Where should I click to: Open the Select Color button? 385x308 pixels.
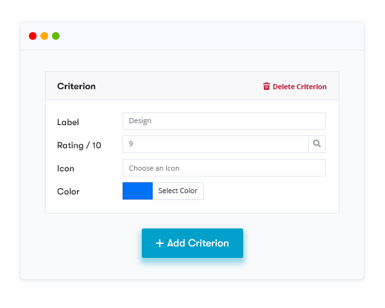pyautogui.click(x=178, y=191)
